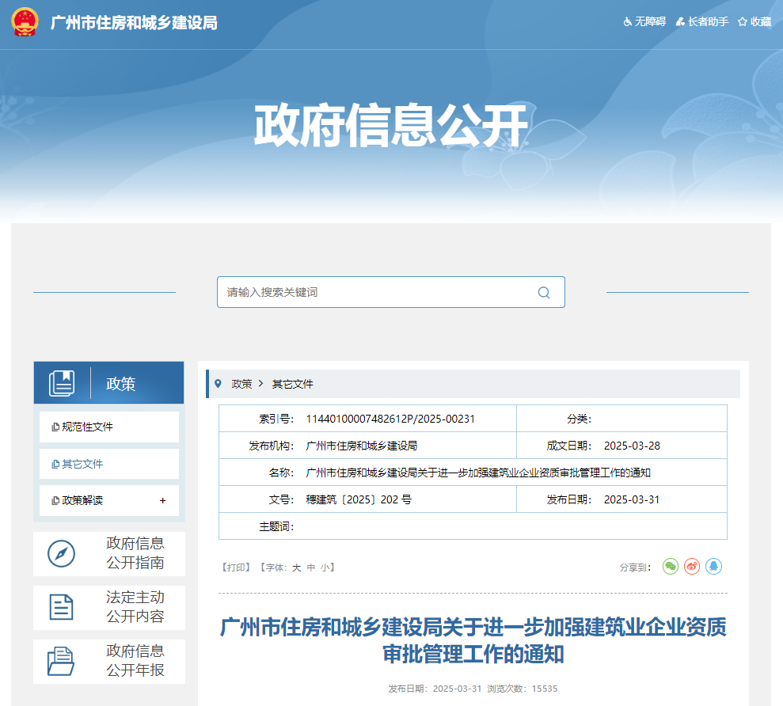Click the 打印 print link

pos(236,567)
